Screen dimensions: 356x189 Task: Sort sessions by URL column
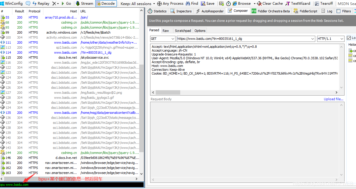click(x=109, y=11)
